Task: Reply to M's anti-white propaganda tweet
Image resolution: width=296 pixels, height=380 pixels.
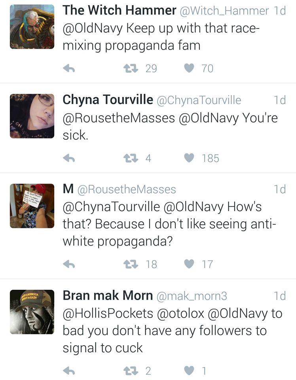Action: [x=69, y=264]
